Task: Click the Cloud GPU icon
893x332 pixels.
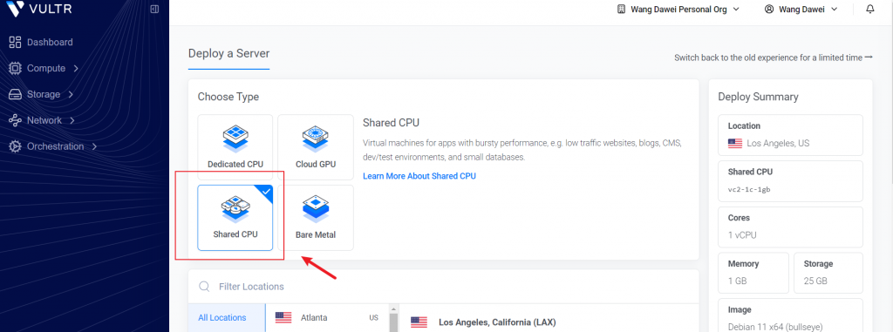Action: click(x=316, y=139)
